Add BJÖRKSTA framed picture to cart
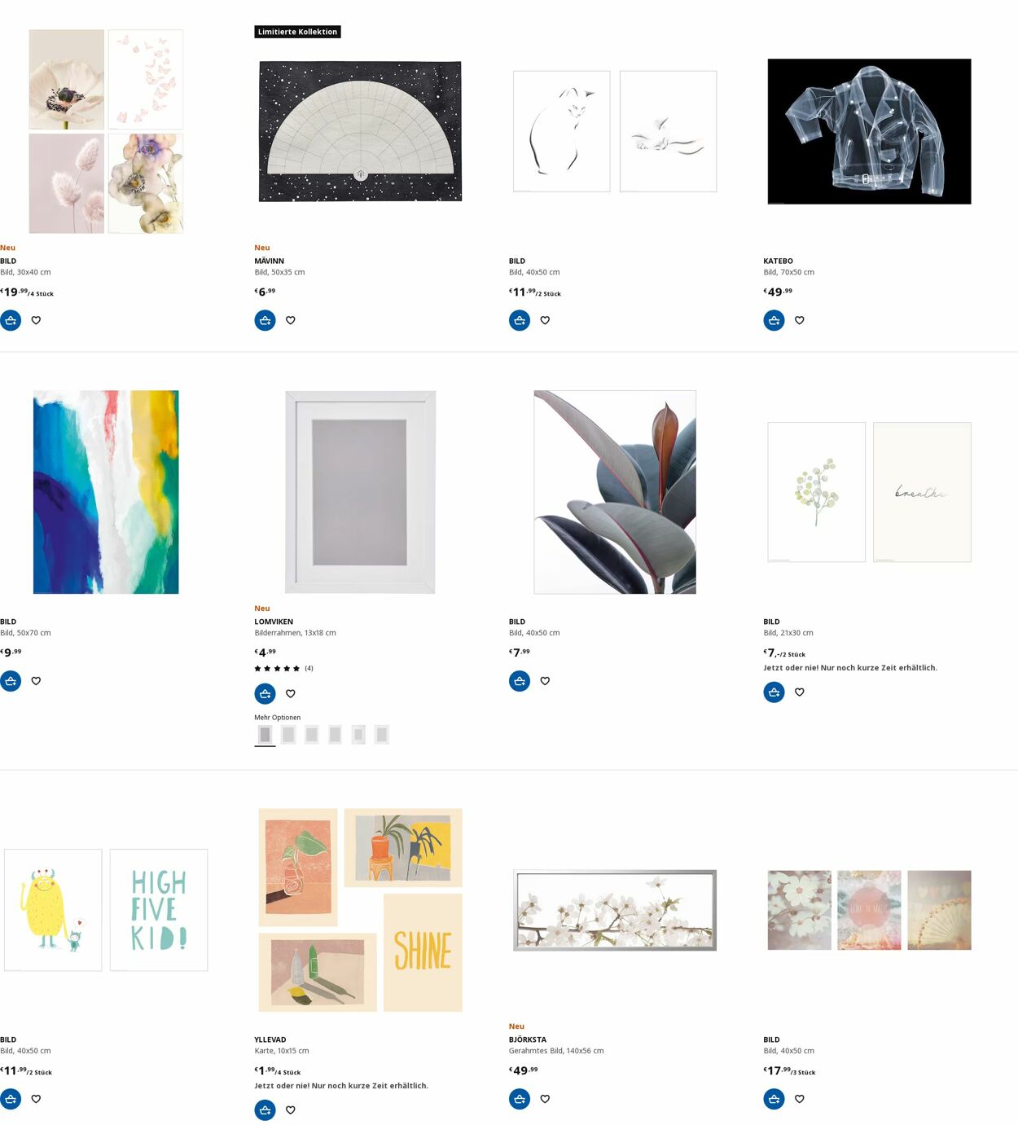This screenshot has width=1018, height=1125. (520, 1099)
